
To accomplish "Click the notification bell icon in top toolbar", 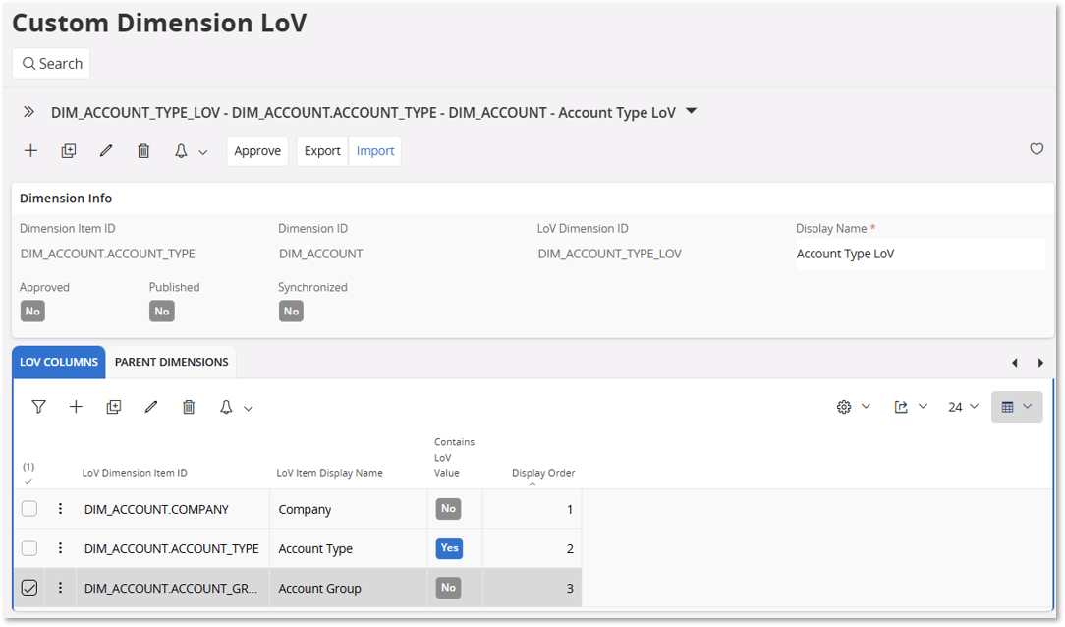I will click(x=181, y=150).
